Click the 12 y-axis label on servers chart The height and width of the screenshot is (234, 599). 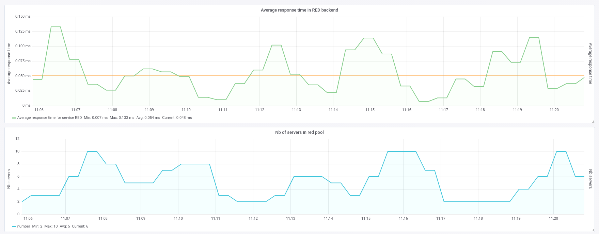click(x=18, y=139)
